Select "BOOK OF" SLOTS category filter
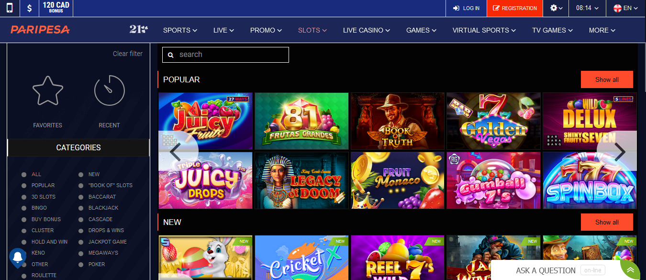 point(111,185)
